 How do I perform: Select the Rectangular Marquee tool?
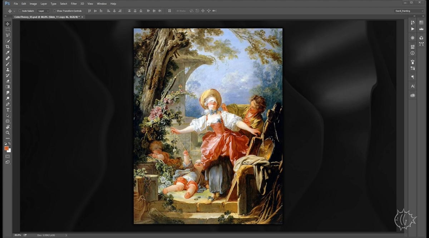(8, 30)
